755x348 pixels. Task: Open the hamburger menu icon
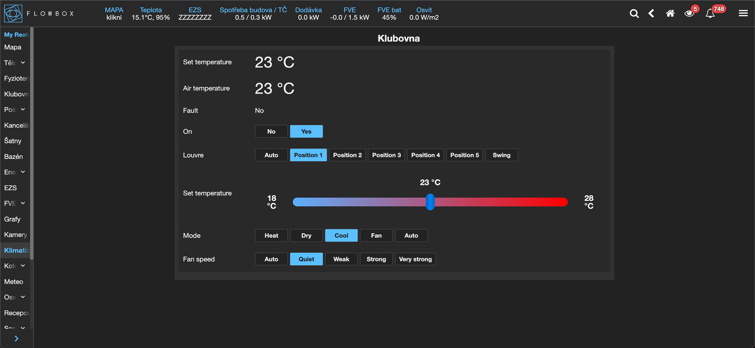point(743,13)
